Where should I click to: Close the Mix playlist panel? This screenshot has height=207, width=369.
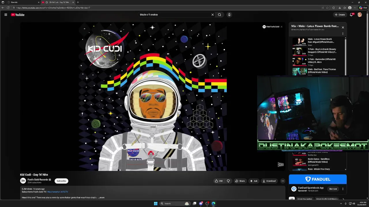(x=343, y=27)
